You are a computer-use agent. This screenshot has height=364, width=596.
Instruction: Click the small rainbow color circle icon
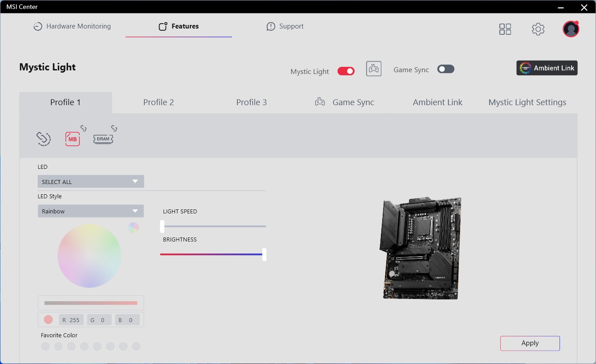point(134,228)
